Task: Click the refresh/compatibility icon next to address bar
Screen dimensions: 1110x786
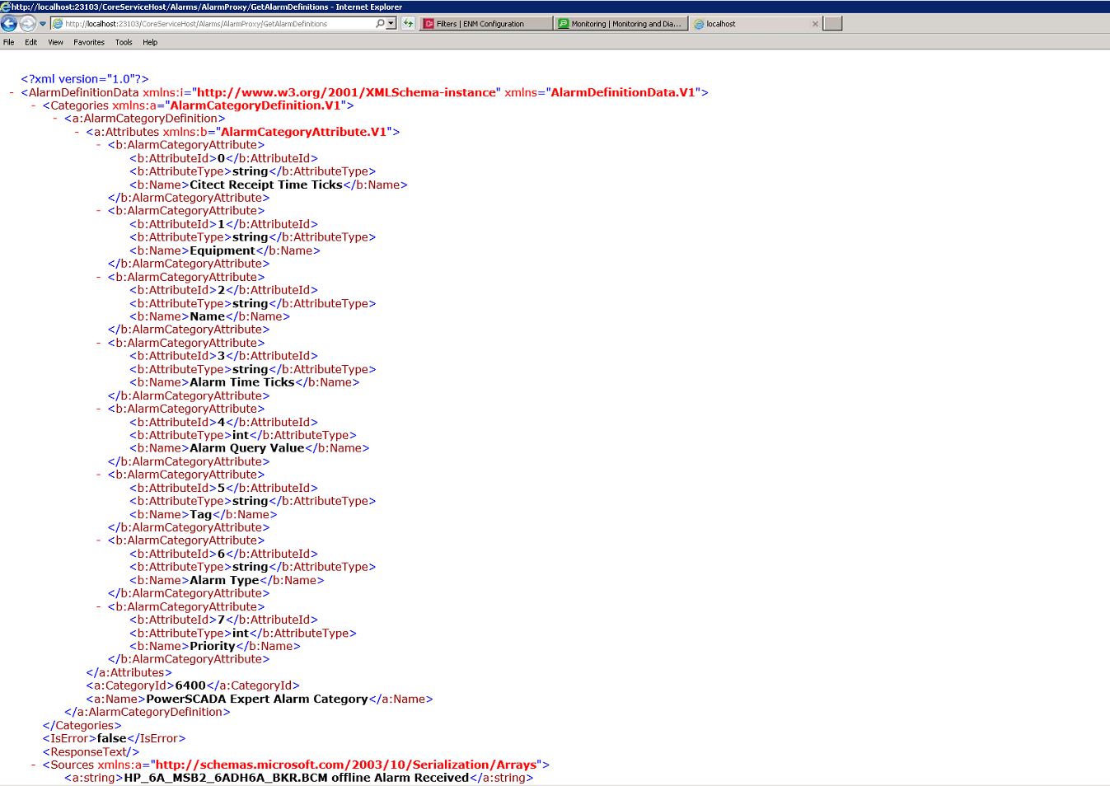Action: tap(408, 24)
